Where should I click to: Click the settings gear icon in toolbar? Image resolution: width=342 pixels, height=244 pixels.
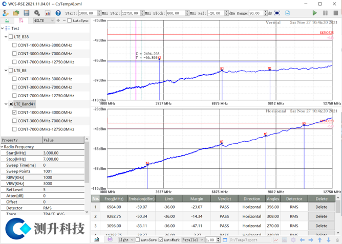[x=37, y=13]
